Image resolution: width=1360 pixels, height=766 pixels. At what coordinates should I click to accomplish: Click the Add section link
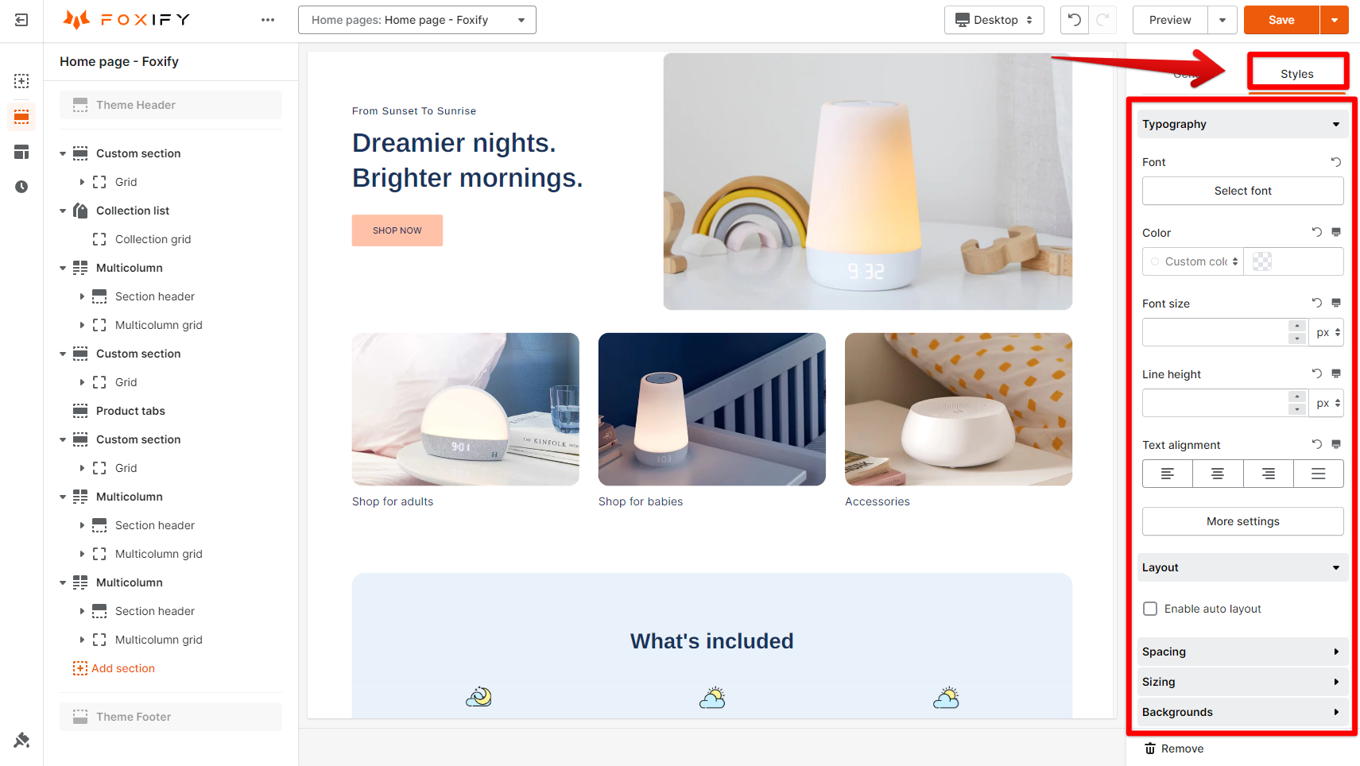point(123,668)
